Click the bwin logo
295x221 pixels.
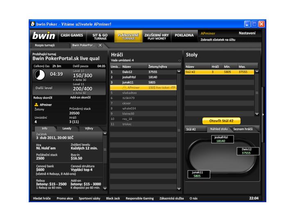click(x=44, y=36)
